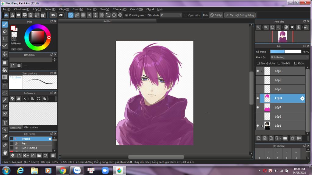Toggle the Cạnh mềm checkbox
Viewport: 312px width, 175px height.
coord(186,15)
